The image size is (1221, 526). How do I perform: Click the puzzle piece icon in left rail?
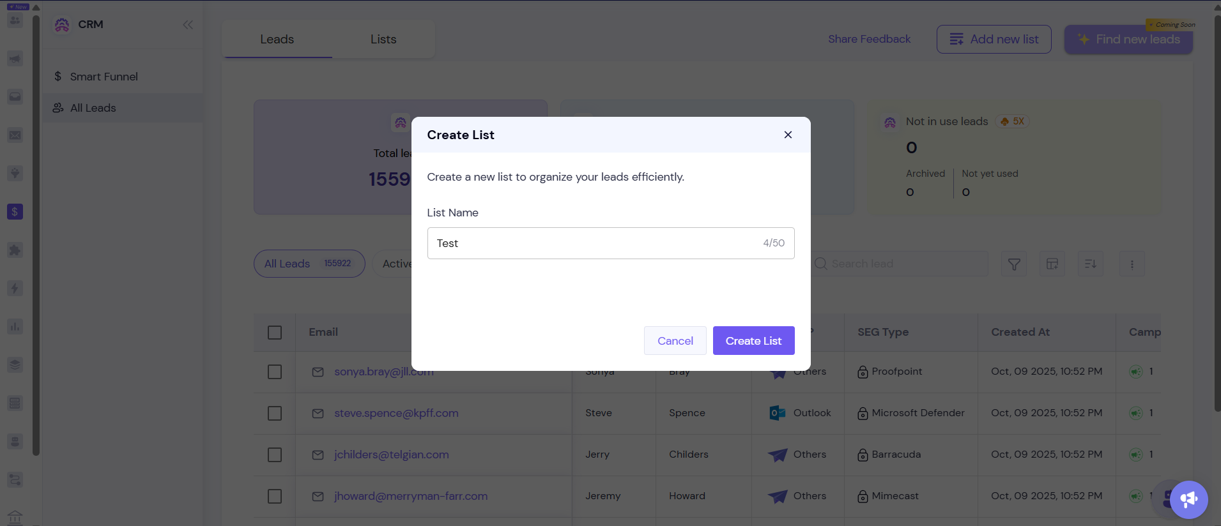(x=15, y=250)
